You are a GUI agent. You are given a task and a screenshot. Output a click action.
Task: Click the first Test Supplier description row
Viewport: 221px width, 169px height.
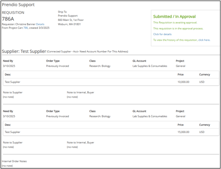111,82
